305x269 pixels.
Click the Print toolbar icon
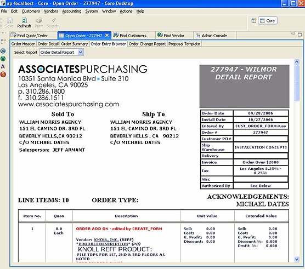(39, 20)
